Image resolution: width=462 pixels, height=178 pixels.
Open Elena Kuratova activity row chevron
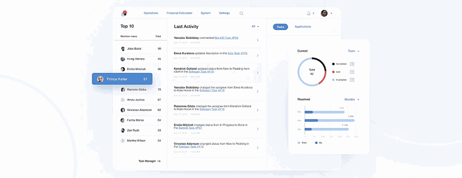tap(258, 55)
